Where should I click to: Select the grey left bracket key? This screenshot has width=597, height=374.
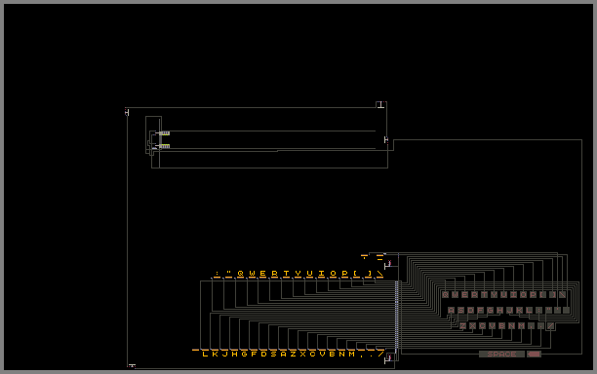tap(543, 294)
